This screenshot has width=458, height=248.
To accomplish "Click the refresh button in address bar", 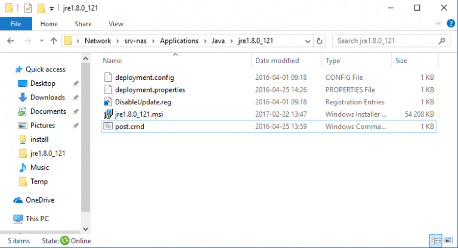I will (x=320, y=41).
